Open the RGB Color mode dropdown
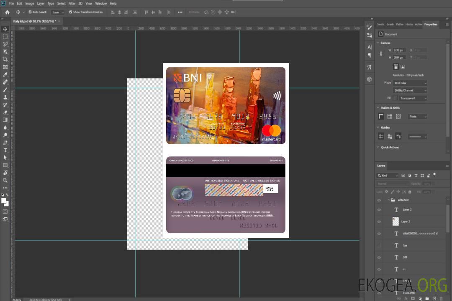Screen dimensions: 452x301 point(410,83)
